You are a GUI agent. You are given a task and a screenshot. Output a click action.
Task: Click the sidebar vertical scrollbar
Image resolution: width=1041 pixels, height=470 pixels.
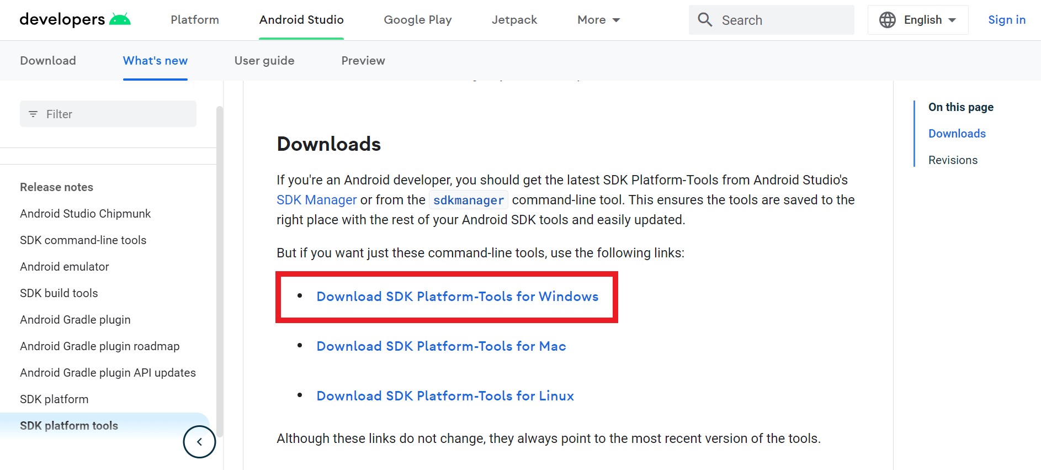click(x=220, y=271)
